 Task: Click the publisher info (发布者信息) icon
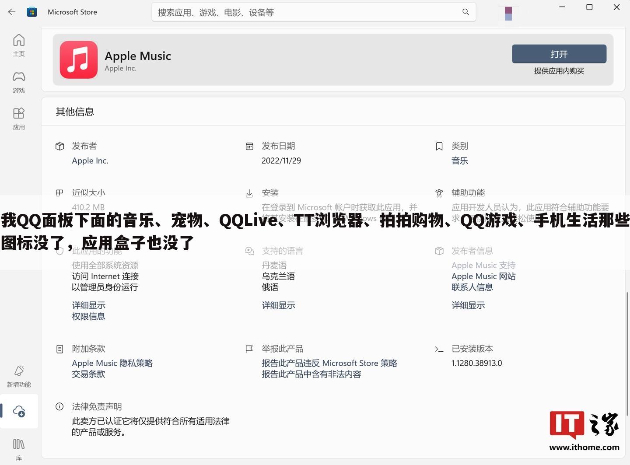439,251
